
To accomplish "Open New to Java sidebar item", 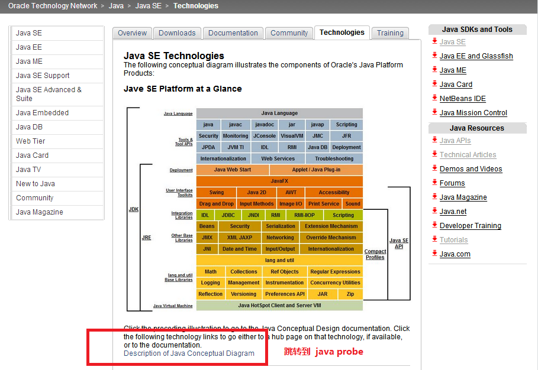I will pos(57,184).
